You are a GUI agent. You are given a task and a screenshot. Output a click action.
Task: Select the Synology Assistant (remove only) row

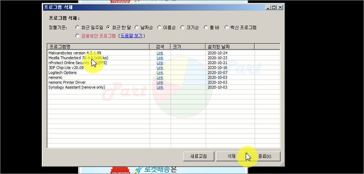[163, 87]
